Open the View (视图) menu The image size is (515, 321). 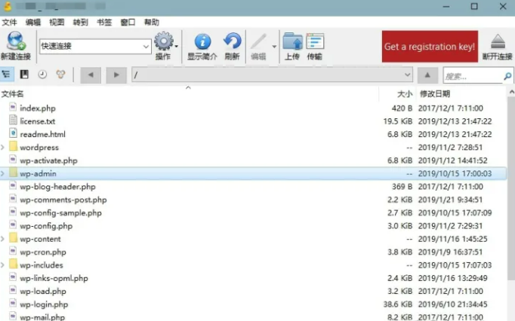(57, 23)
